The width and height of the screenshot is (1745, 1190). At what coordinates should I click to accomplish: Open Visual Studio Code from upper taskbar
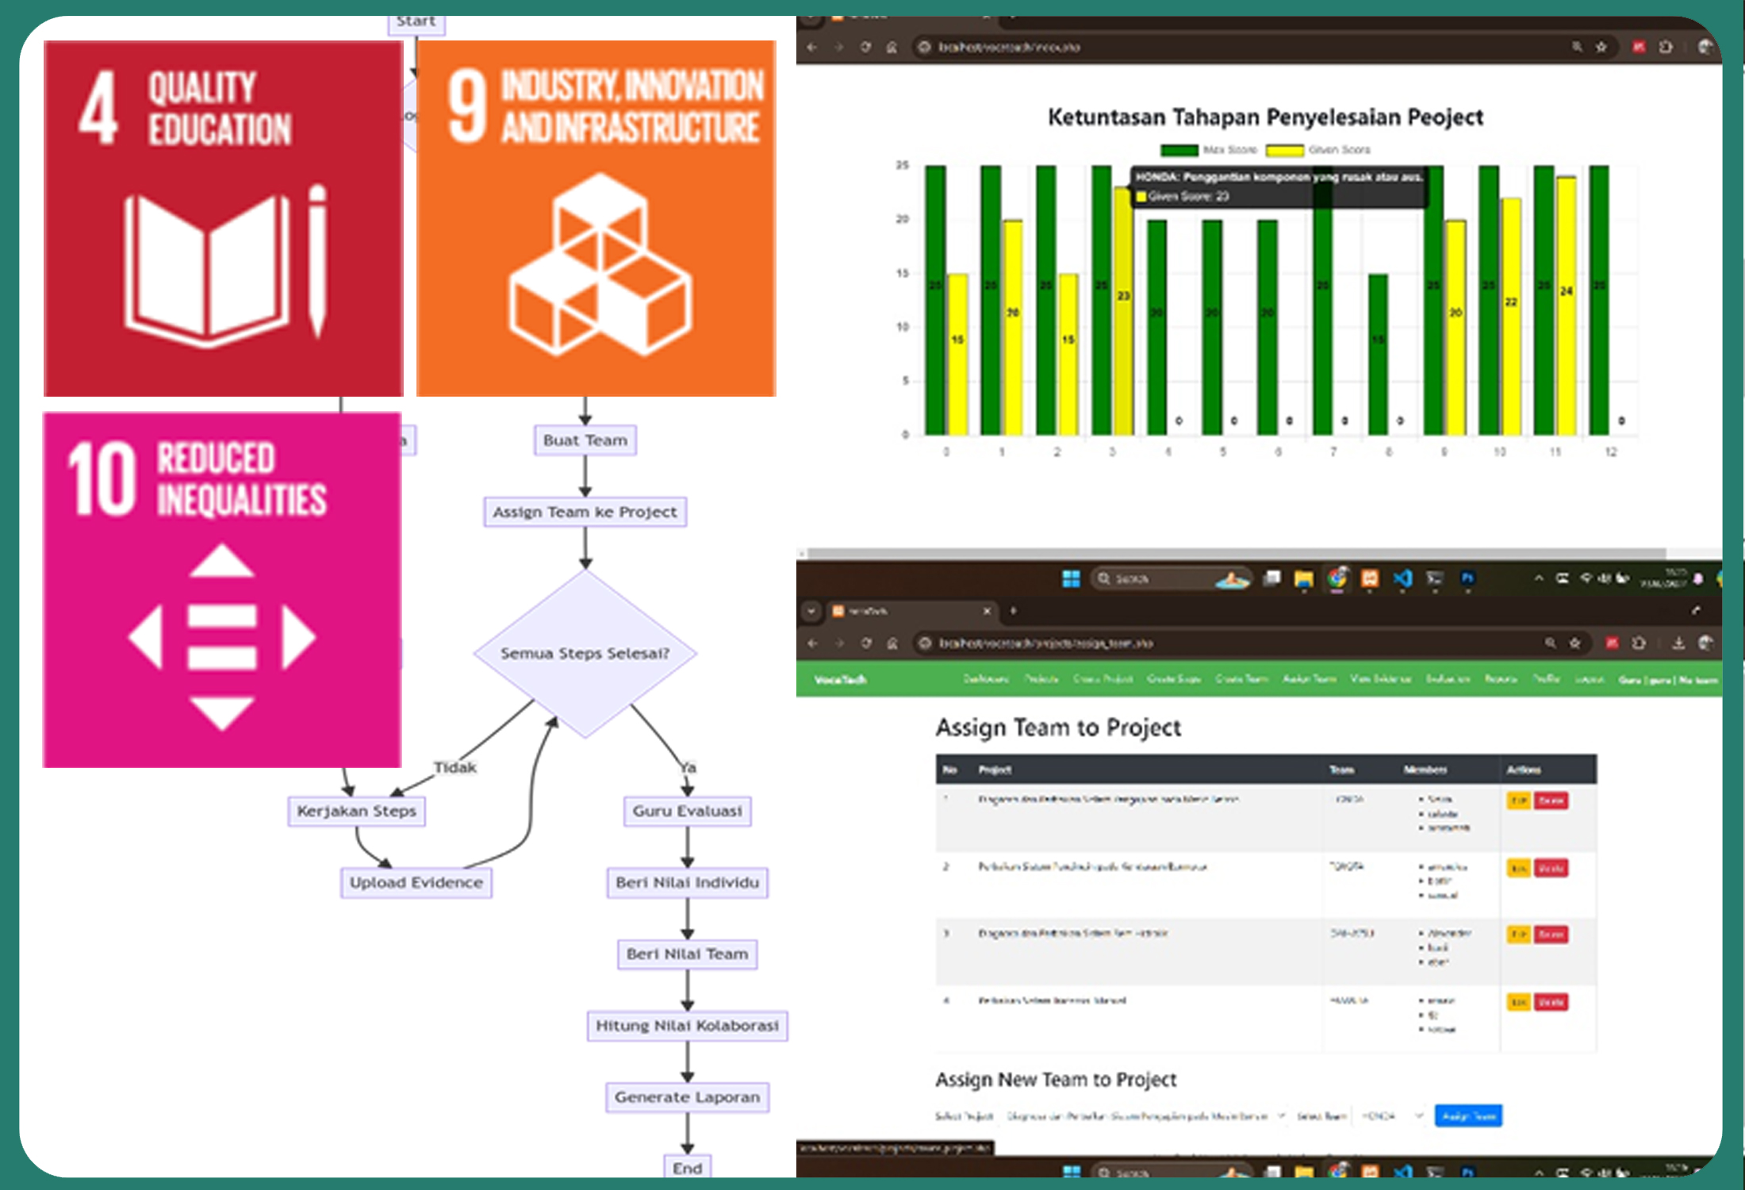[x=1402, y=578]
